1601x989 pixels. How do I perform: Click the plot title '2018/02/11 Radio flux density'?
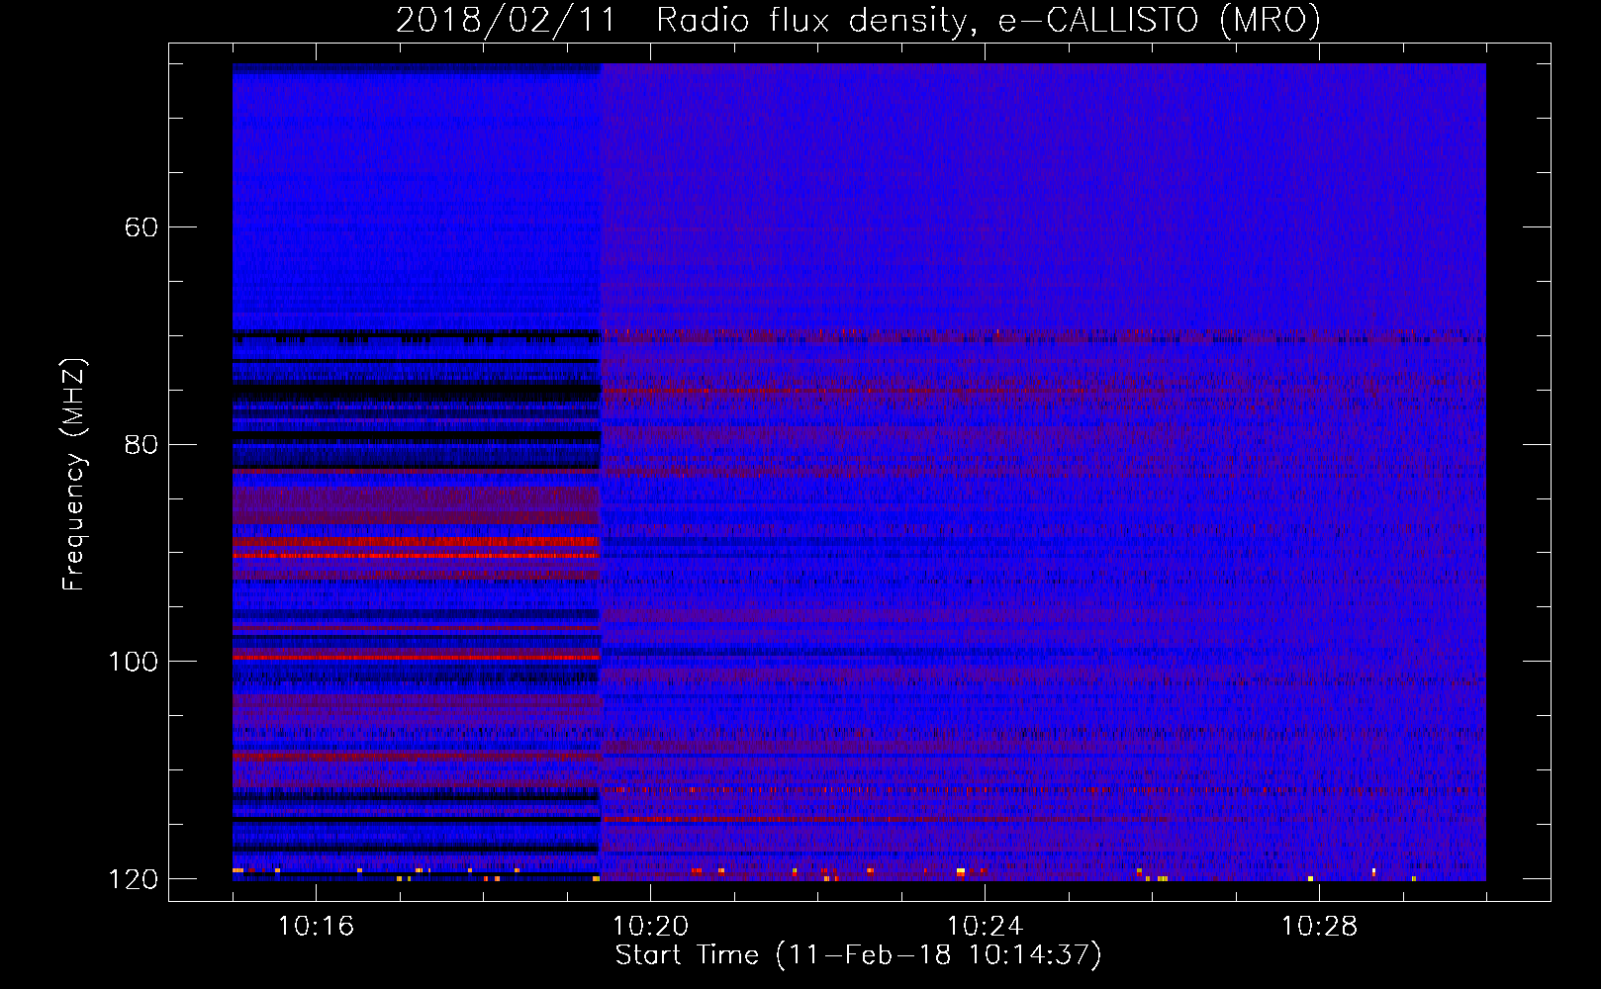858,20
